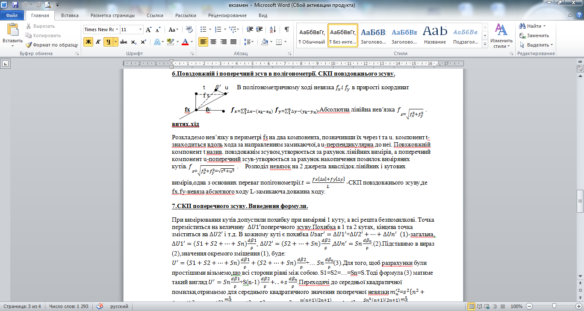Apply the Normal (Обычный) style
The height and width of the screenshot is (311, 584).
pyautogui.click(x=312, y=35)
